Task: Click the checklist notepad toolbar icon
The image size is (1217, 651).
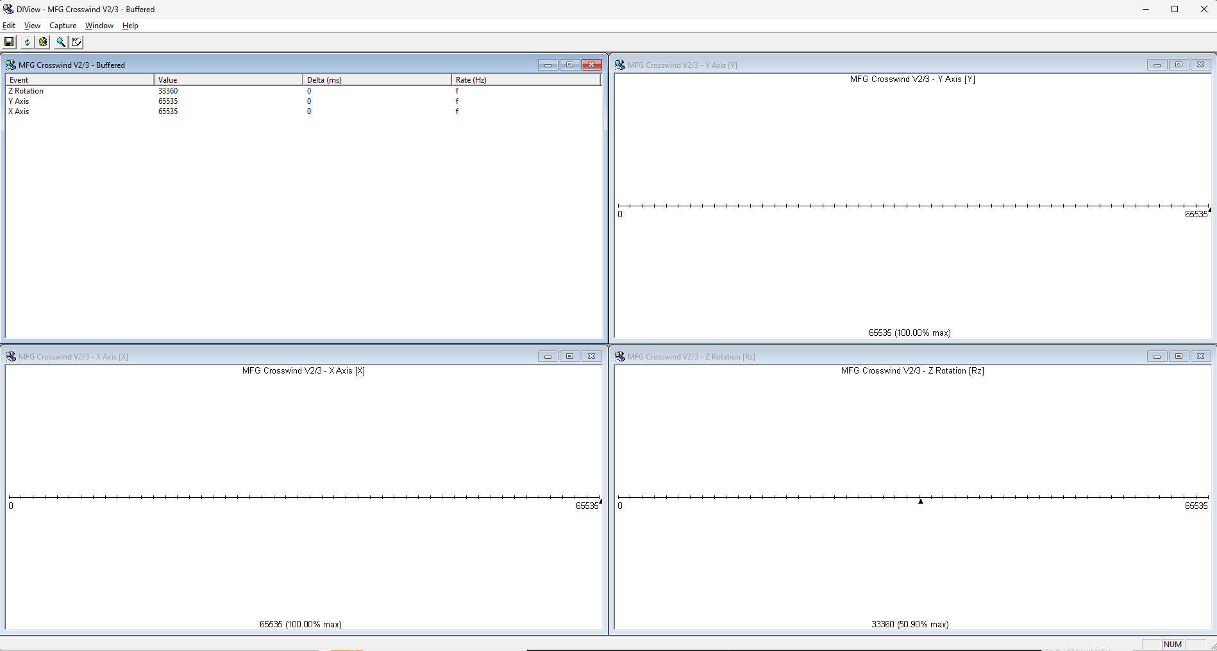Action: click(76, 42)
